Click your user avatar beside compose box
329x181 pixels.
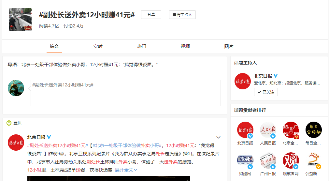click(x=16, y=88)
